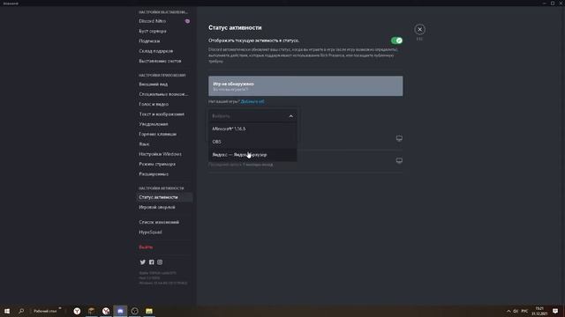565x317 pixels.
Task: Open taskbar search magnifier
Action: tap(21, 311)
